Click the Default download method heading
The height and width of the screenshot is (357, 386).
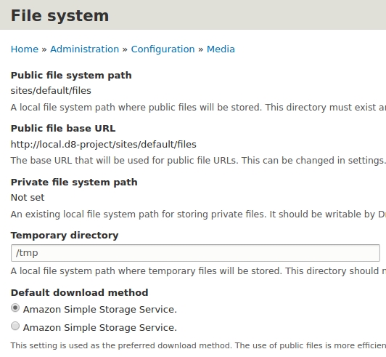click(x=80, y=292)
